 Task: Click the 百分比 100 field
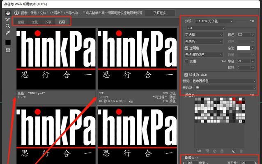point(247,162)
